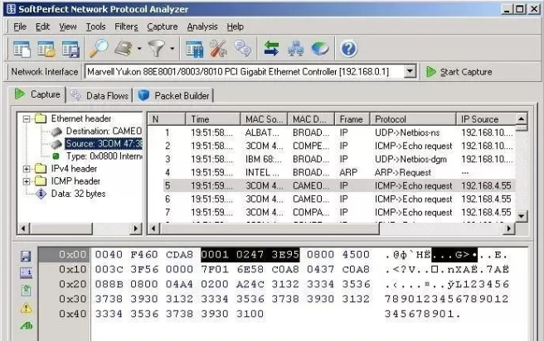Open the Tools menu

click(95, 26)
